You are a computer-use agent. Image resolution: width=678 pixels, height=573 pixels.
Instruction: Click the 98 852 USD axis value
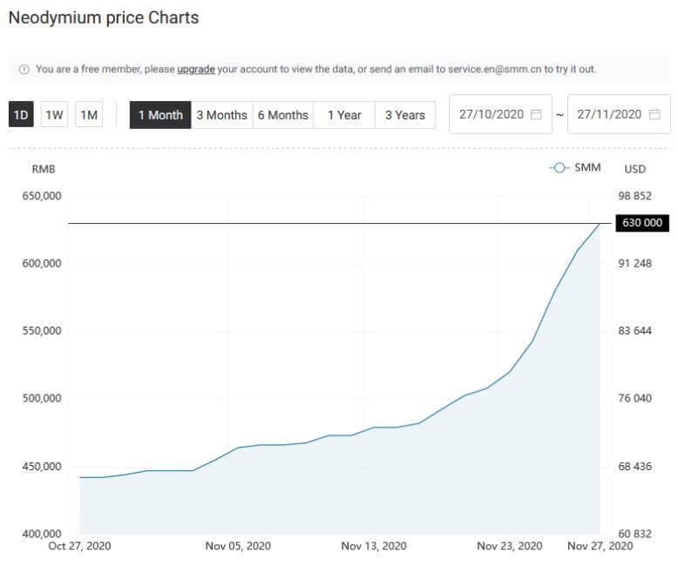(x=634, y=196)
